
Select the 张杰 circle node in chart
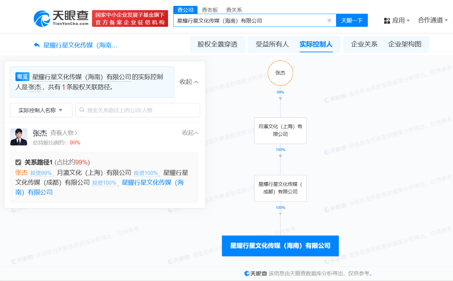click(280, 73)
